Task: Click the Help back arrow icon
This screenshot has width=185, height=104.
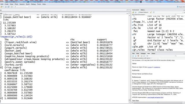Action: [x=133, y=56]
